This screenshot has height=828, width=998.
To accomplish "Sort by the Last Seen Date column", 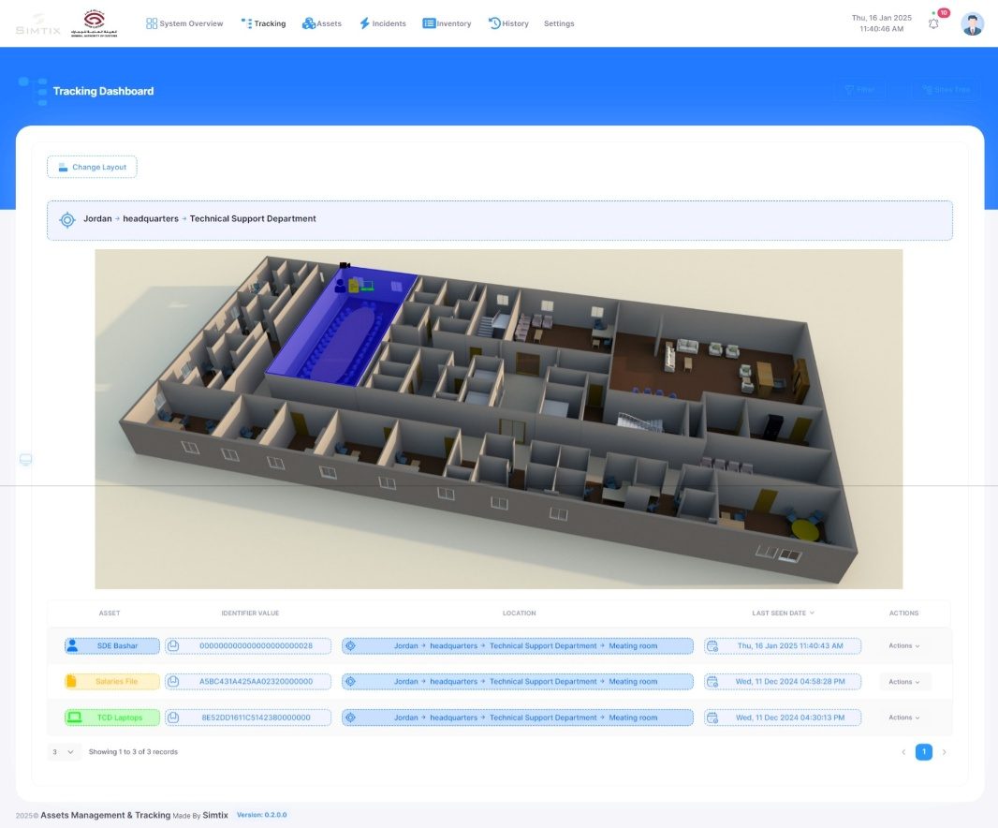I will [783, 613].
